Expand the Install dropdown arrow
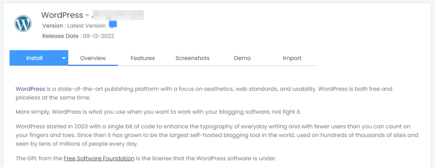The width and height of the screenshot is (435, 167). pos(64,58)
